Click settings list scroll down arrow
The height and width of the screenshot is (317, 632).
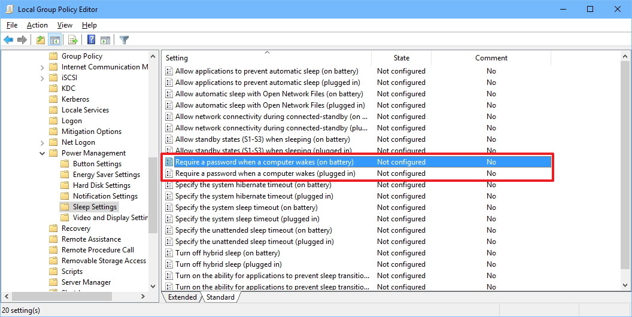[x=625, y=285]
